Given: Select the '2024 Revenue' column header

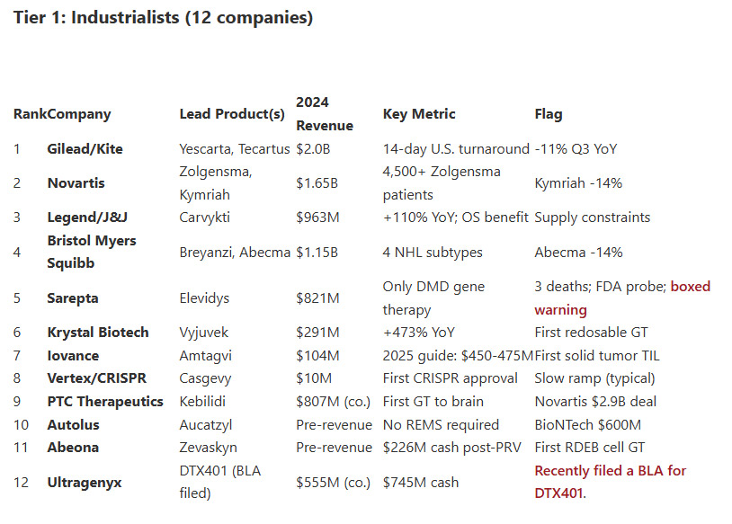Looking at the screenshot, I should click(x=325, y=114).
